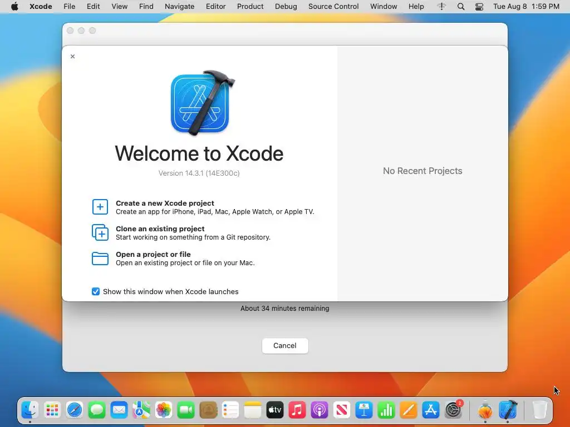The height and width of the screenshot is (427, 570).
Task: Click the Version 14.3.1 (14E300c) text
Action: tap(199, 173)
